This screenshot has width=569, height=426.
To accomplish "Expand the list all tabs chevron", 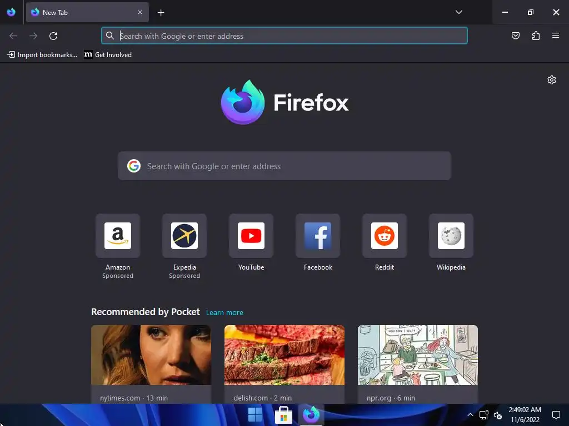I will tap(458, 12).
